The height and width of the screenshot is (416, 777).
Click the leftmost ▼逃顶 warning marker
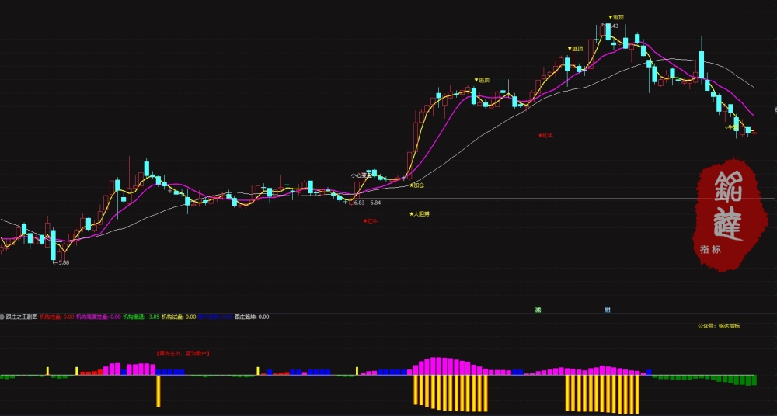coord(481,80)
